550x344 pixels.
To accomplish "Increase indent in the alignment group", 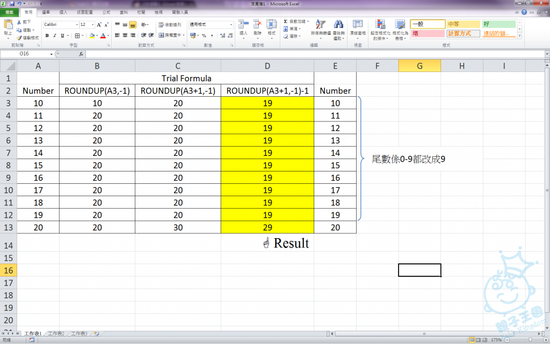I will click(x=151, y=35).
